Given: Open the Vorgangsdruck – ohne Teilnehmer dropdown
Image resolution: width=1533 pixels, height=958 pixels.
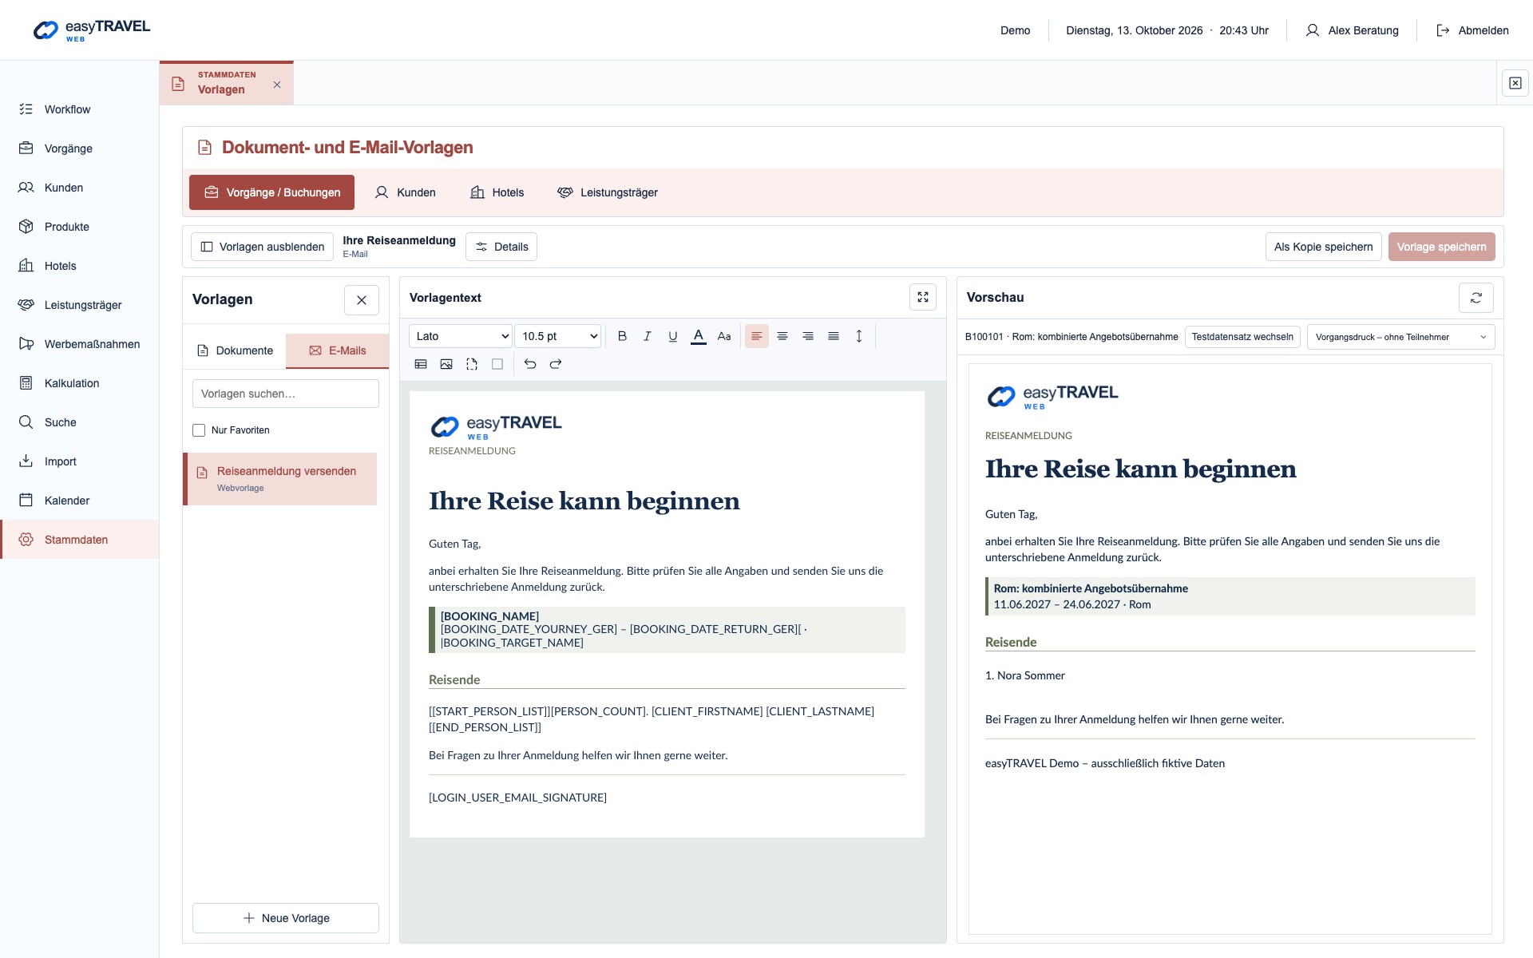Looking at the screenshot, I should coord(1400,337).
